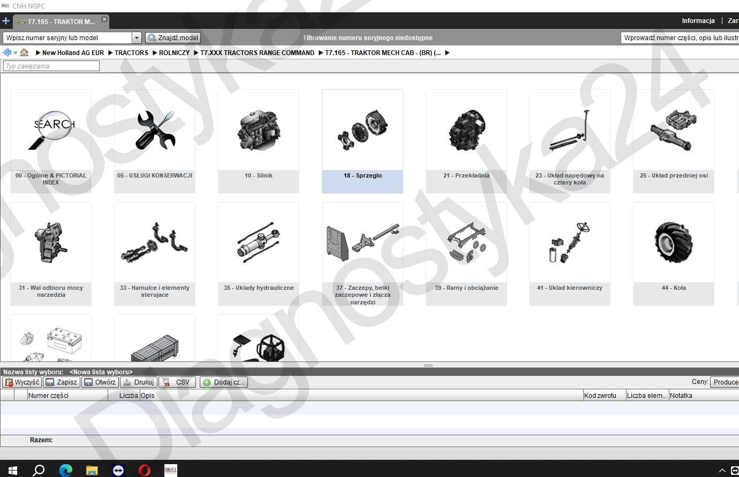The height and width of the screenshot is (477, 739).
Task: Go back with the blue arrow icon
Action: [7, 52]
